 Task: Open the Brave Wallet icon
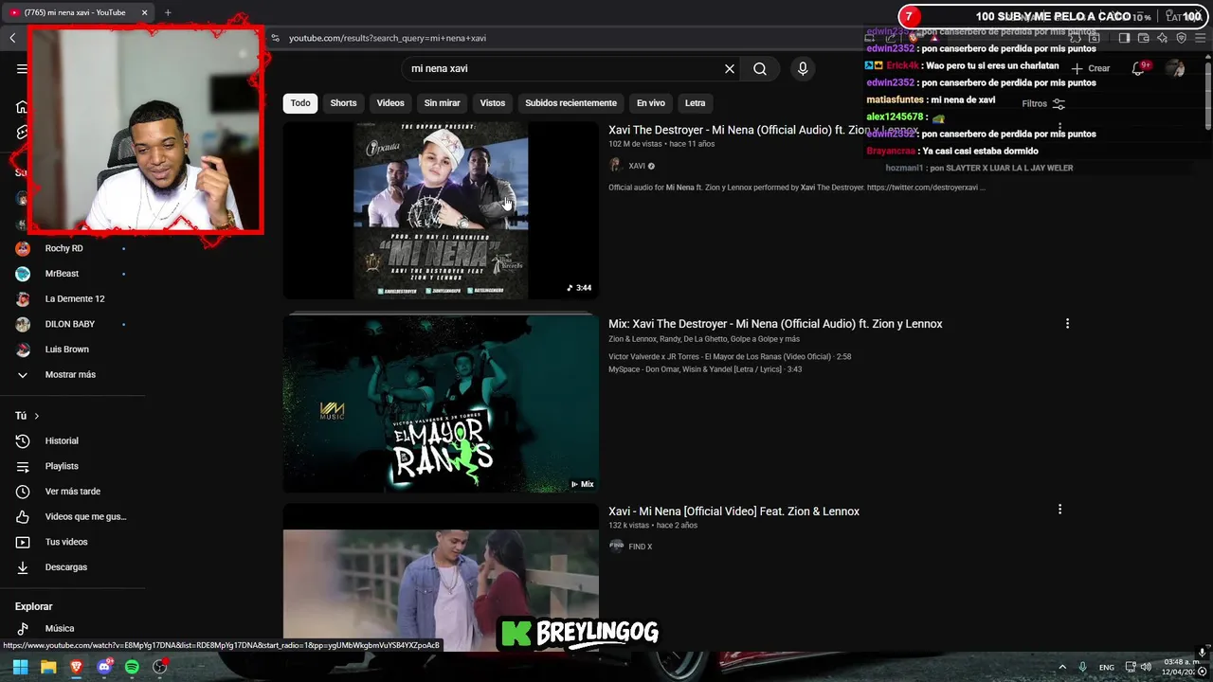click(1143, 38)
